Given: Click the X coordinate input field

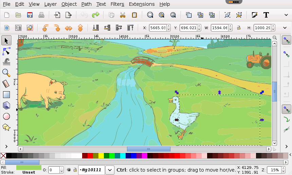Looking at the screenshot, I should 158,28.
